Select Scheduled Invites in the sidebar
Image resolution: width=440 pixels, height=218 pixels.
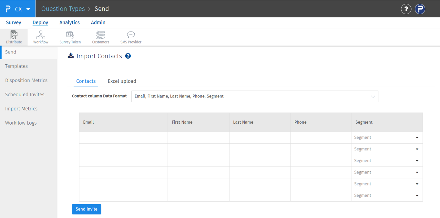click(x=25, y=94)
